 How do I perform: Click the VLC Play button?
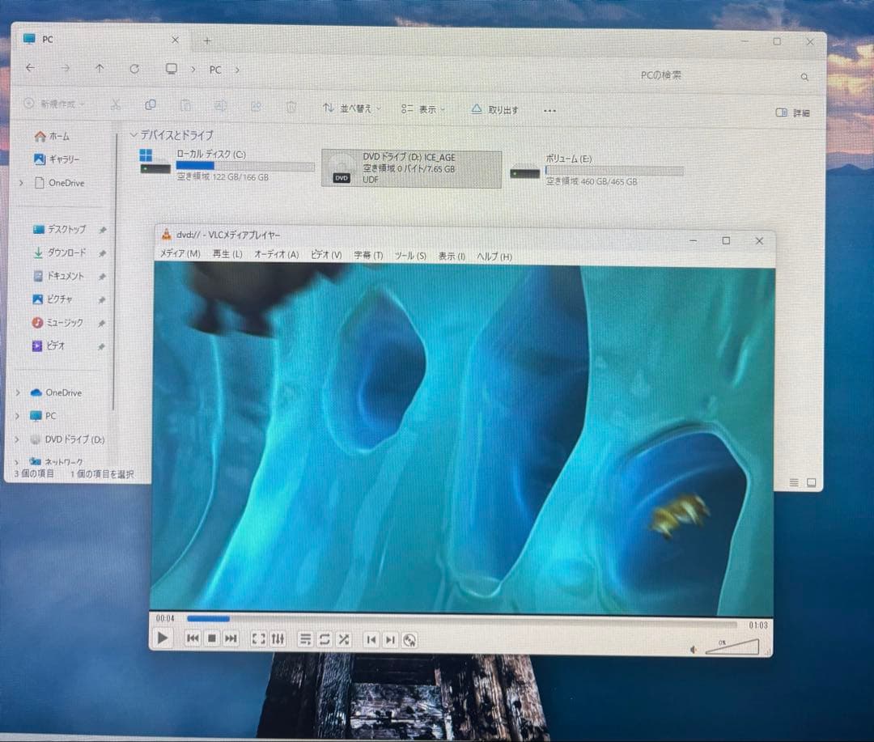(162, 638)
